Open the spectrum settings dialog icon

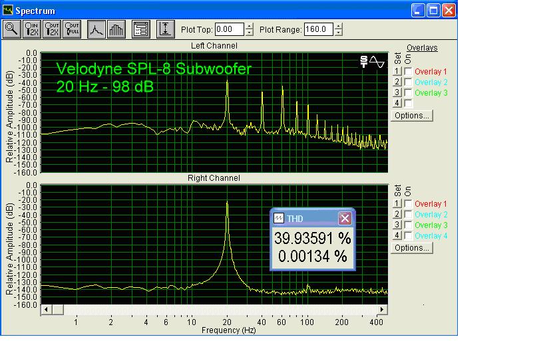coord(141,29)
